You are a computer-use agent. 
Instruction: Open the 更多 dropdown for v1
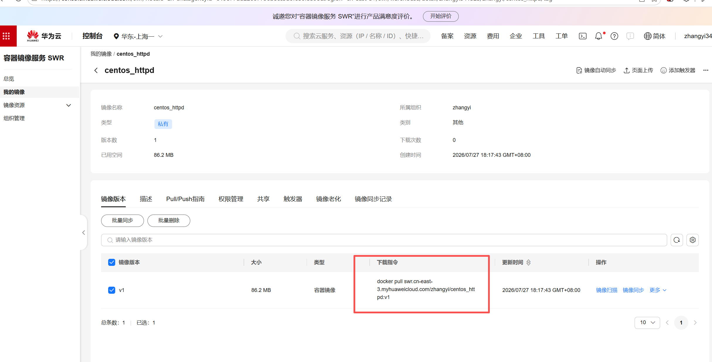(658, 290)
